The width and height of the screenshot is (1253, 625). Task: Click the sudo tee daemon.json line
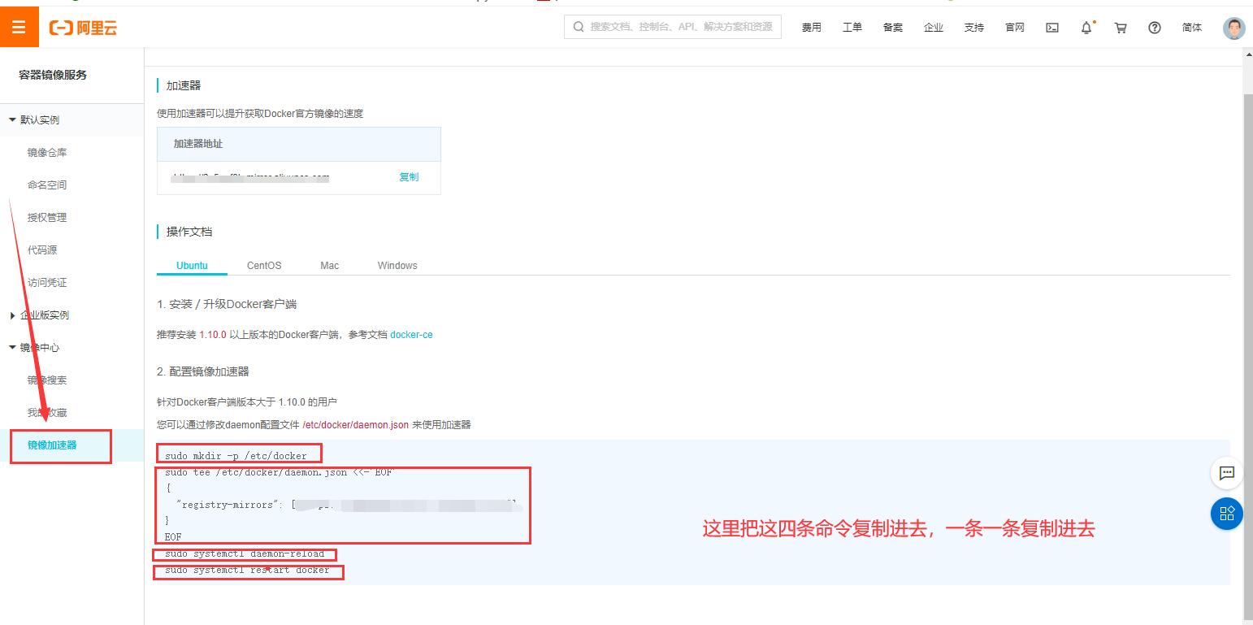279,472
